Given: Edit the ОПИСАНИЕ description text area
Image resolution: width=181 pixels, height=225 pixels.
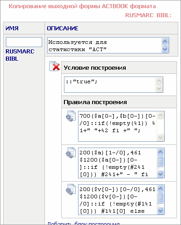Looking at the screenshot, I should [x=104, y=45].
